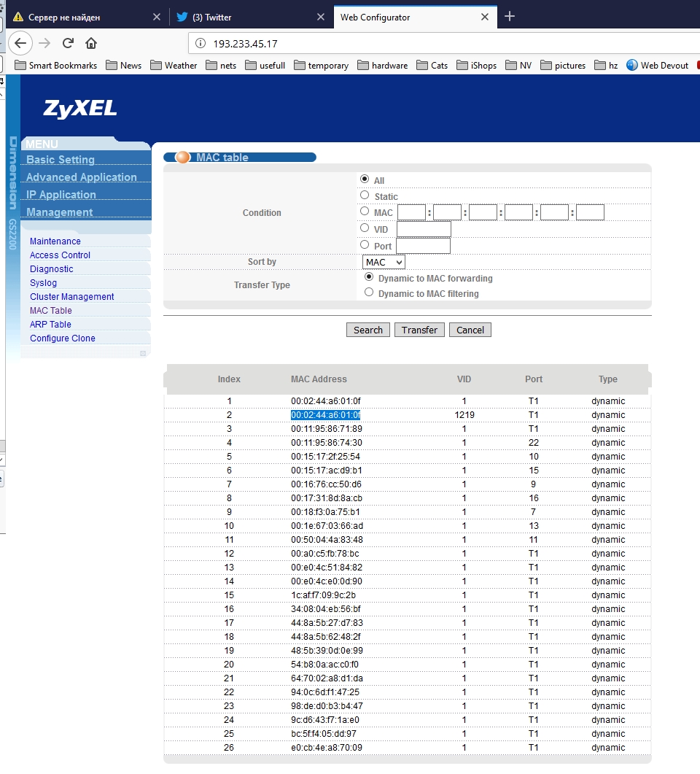
Task: Close the Twitter tab
Action: tap(321, 17)
